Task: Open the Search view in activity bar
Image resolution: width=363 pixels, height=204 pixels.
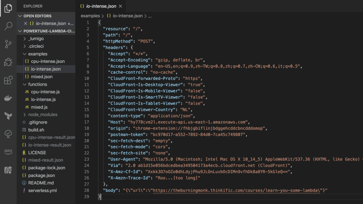Action: click(x=8, y=26)
